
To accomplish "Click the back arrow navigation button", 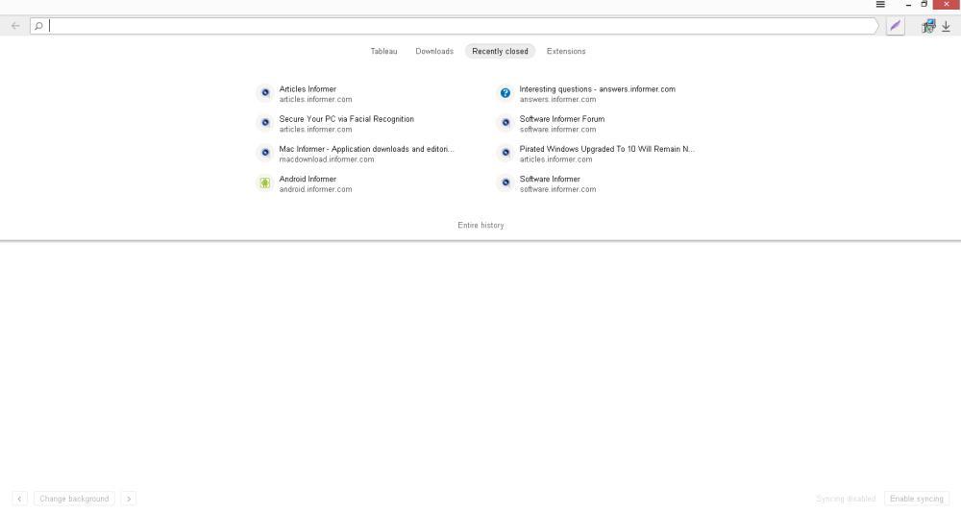I will click(15, 26).
